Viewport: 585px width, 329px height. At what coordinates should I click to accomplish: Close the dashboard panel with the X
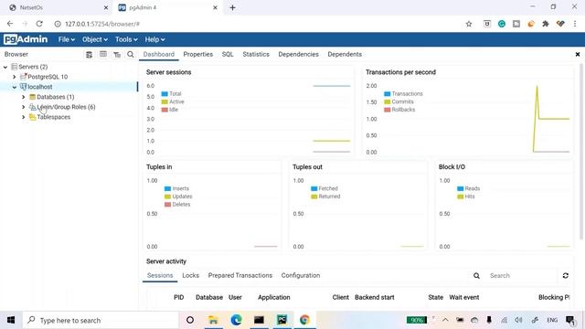coord(578,55)
